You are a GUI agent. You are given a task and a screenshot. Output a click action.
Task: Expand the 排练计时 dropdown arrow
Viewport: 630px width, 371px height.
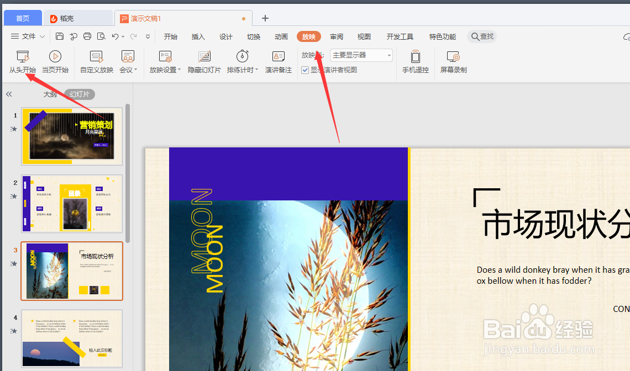point(257,70)
